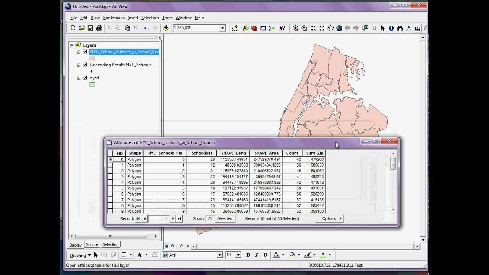Open the map scale dropdown
Screen dimensions: 489x275
(x=223, y=28)
